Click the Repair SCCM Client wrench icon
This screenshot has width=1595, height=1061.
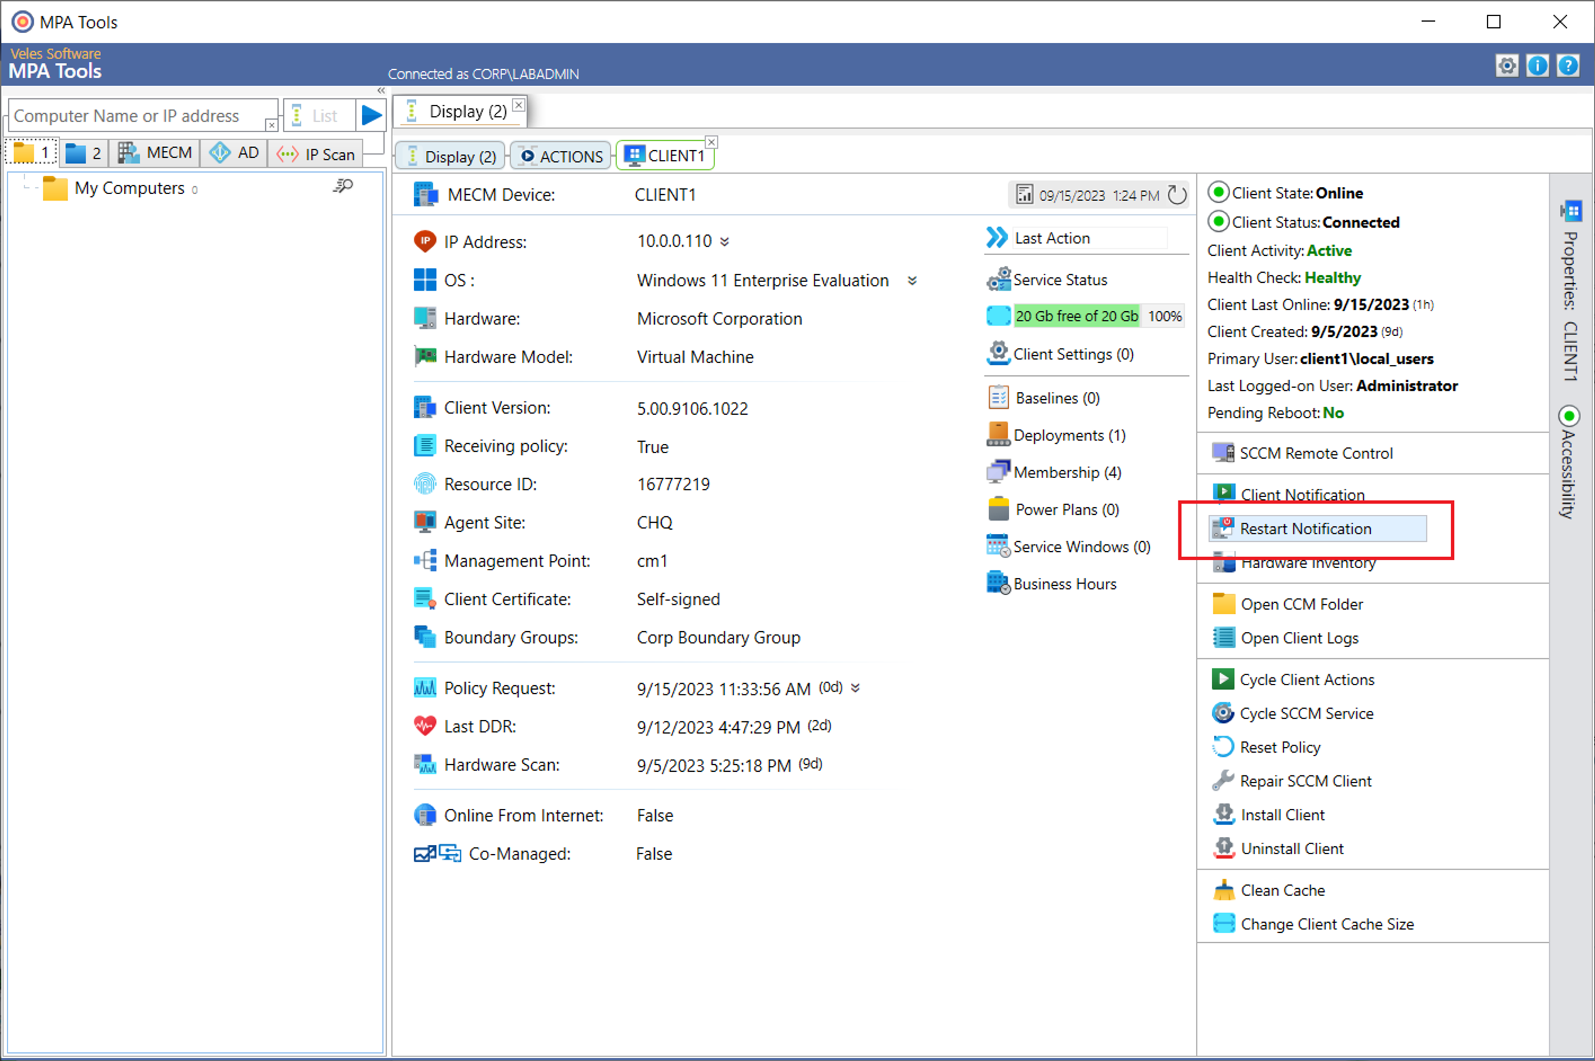tap(1223, 781)
